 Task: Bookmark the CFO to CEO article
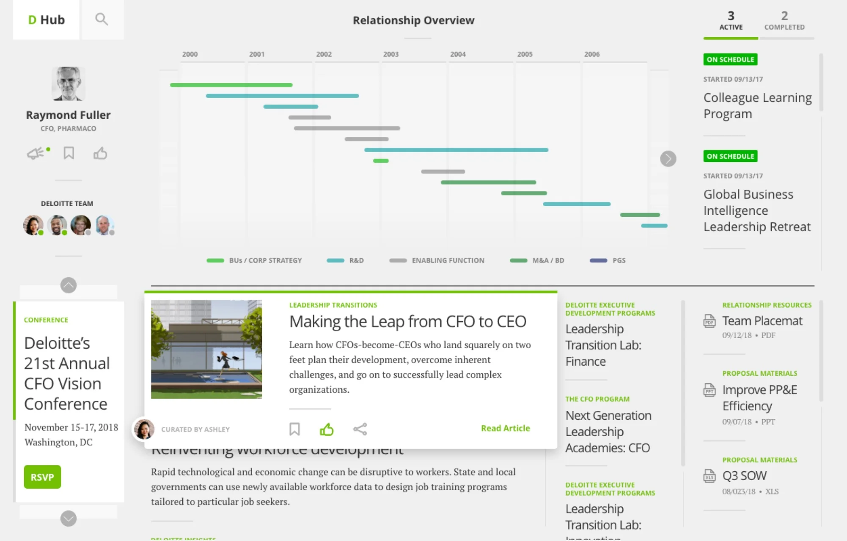294,429
